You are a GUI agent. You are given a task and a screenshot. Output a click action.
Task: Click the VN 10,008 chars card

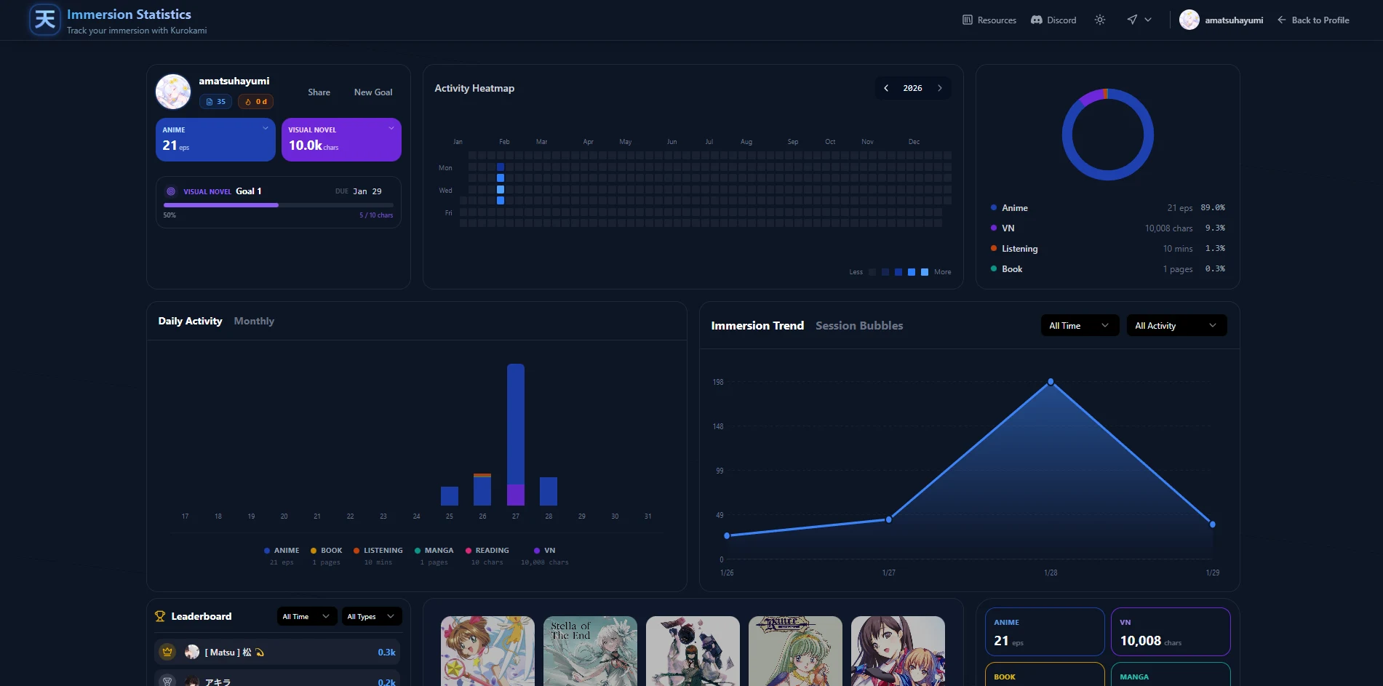pos(1171,632)
